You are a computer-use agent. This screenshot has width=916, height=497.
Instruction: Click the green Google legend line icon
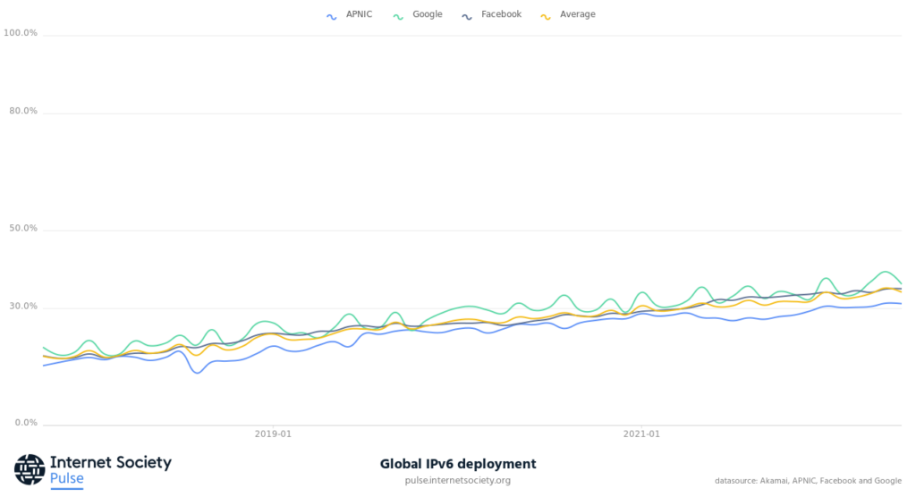point(396,15)
